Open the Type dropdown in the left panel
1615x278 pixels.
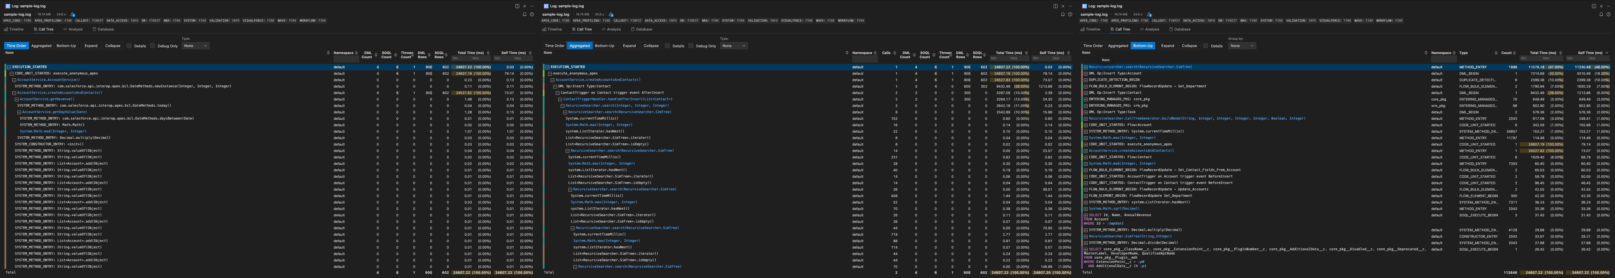[196, 46]
